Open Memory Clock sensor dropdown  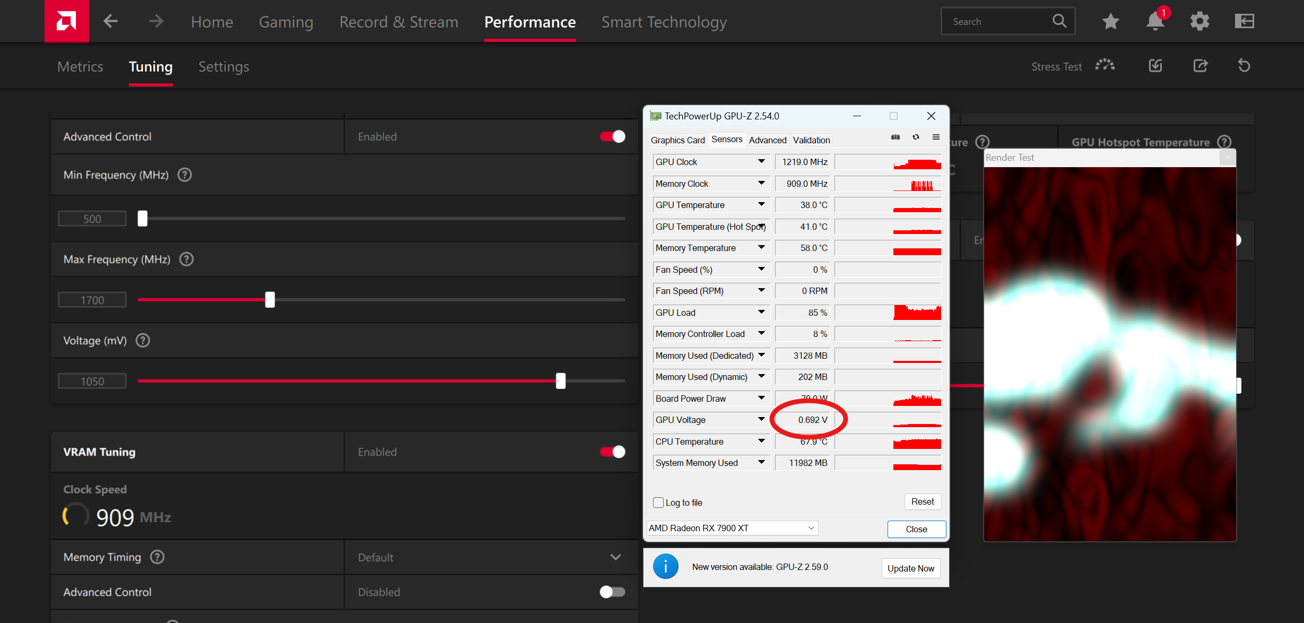[761, 183]
